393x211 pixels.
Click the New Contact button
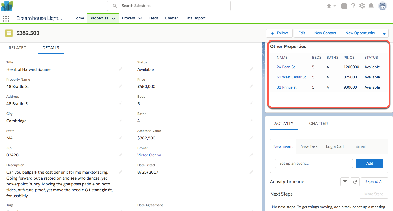(325, 33)
